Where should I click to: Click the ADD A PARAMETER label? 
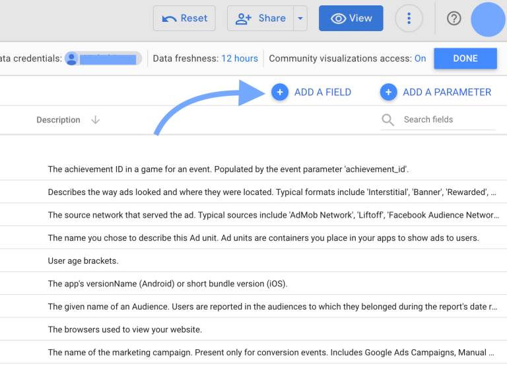(447, 92)
